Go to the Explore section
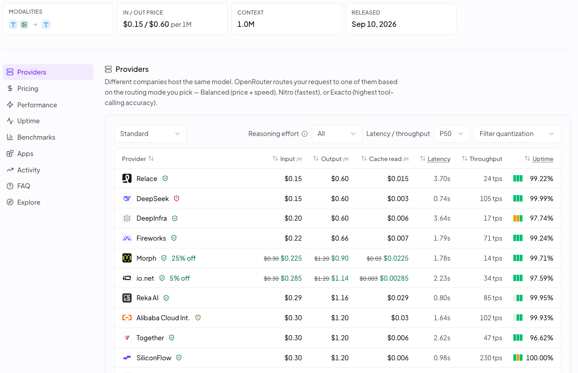Screen dimensions: 578x373 coord(48,202)
